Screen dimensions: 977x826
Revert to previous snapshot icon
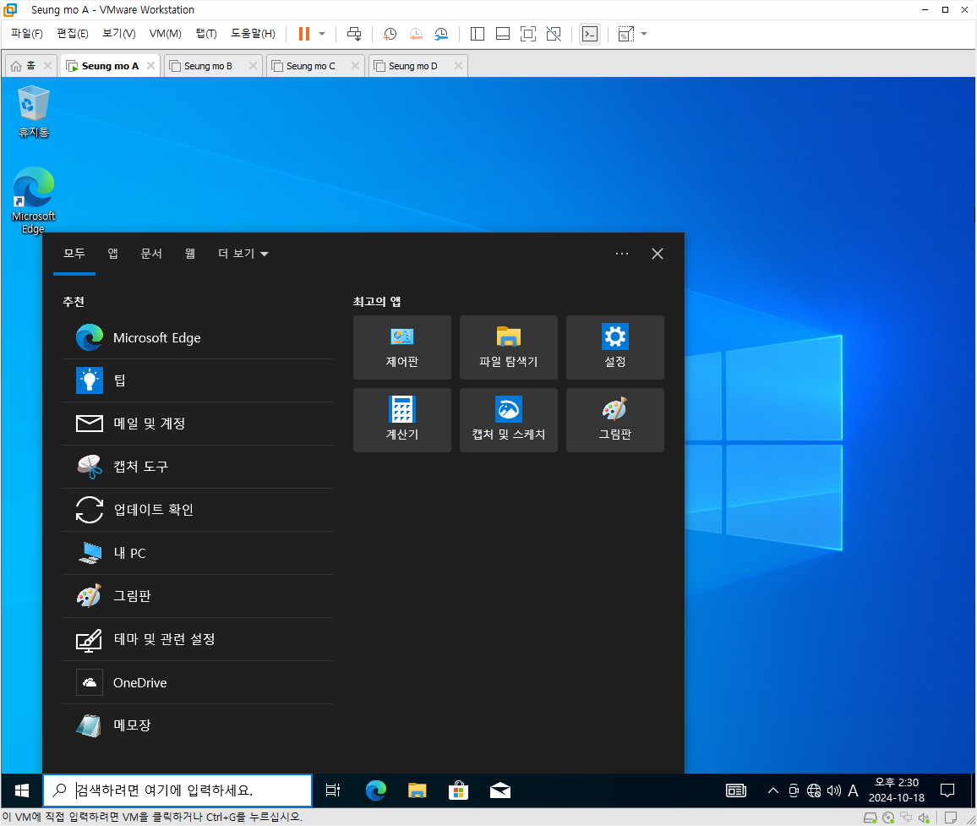click(416, 34)
